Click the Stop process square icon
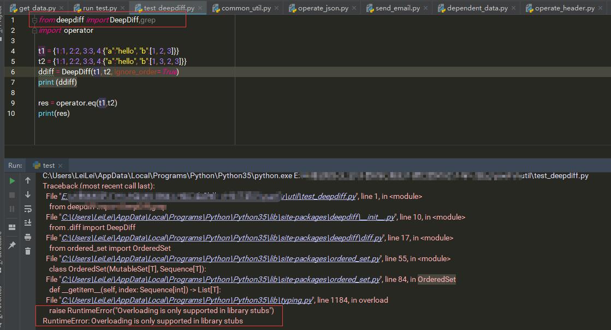This screenshot has height=330, width=611. [12, 195]
